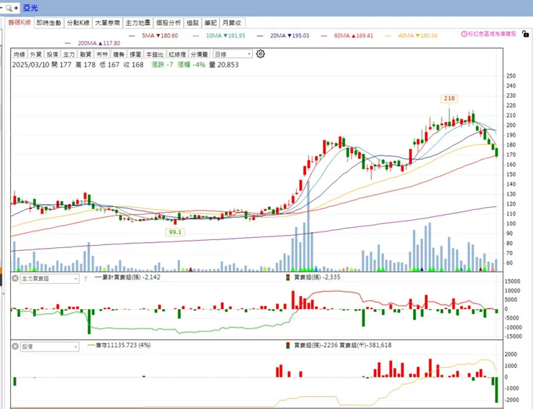Click 紅綠燈 button

click(x=177, y=54)
